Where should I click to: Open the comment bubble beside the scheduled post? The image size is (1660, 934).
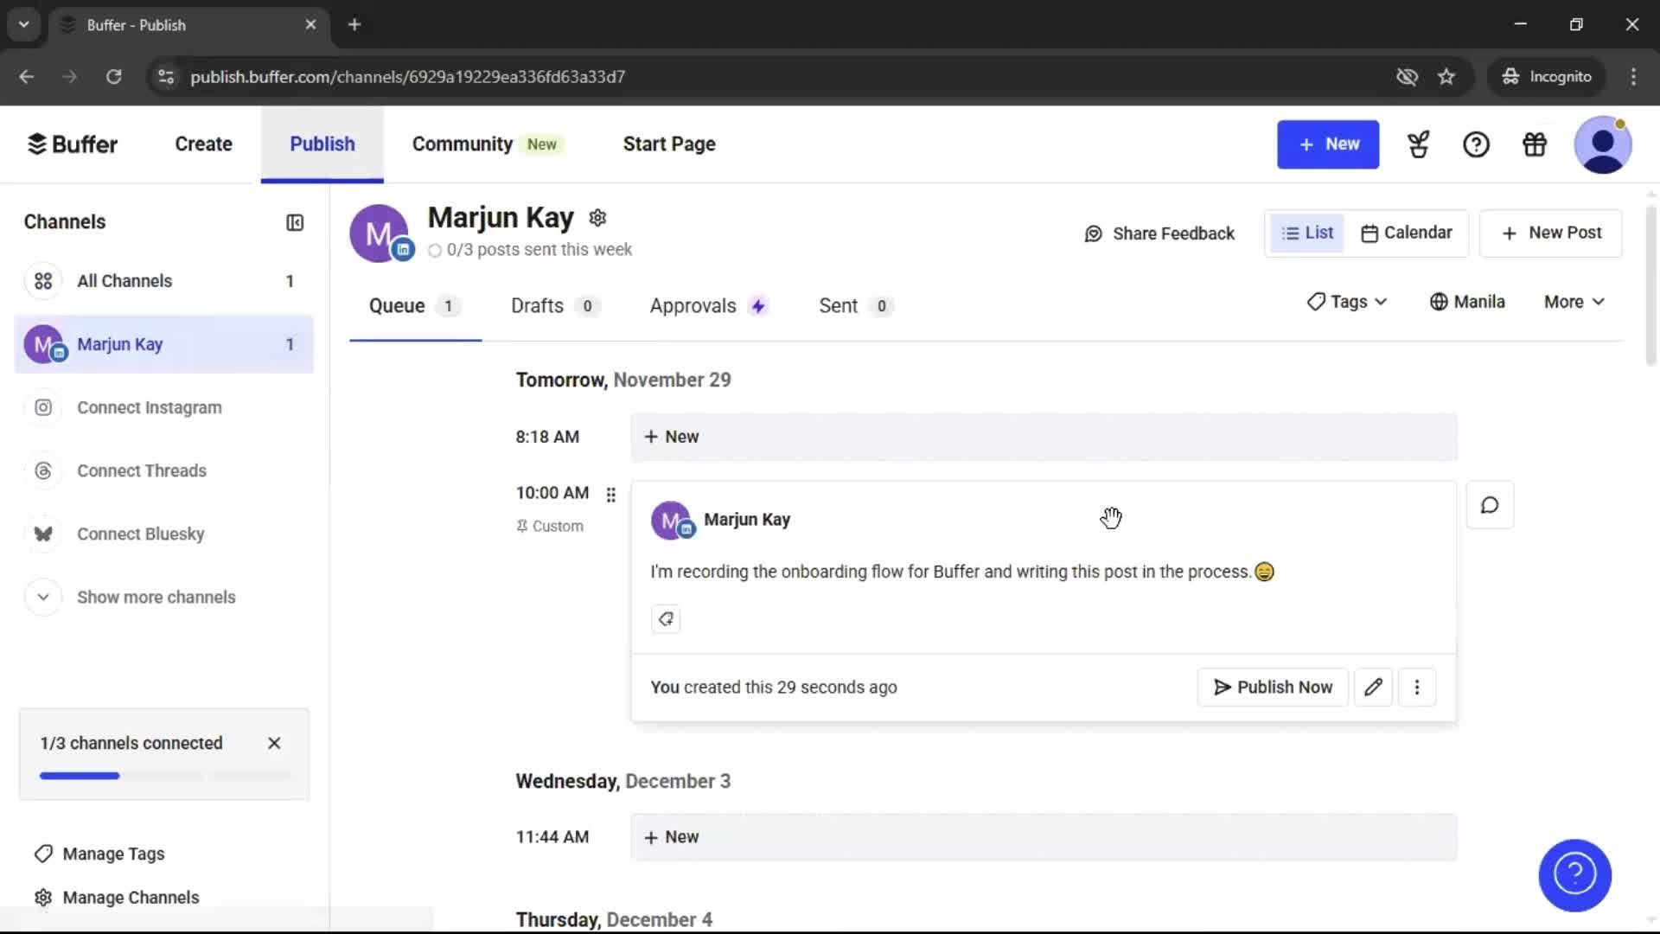coord(1490,504)
